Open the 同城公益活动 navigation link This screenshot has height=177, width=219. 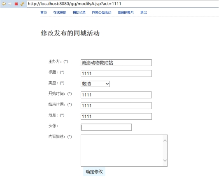(102, 12)
